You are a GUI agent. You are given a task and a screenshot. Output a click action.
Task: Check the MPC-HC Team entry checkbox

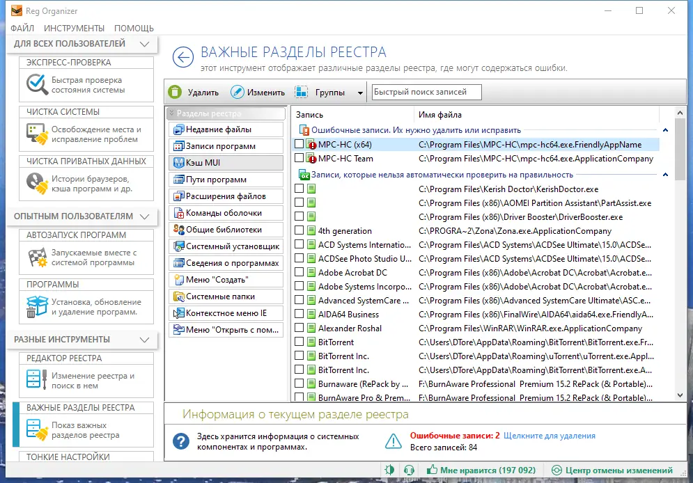pyautogui.click(x=299, y=158)
